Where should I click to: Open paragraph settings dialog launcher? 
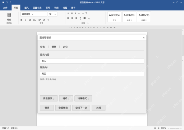click(88, 23)
